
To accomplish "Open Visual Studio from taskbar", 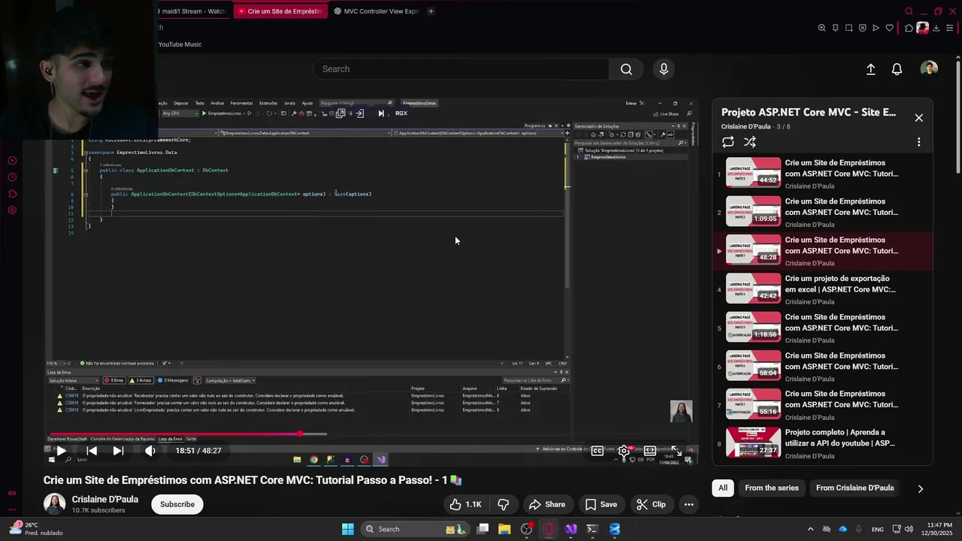I will (571, 529).
